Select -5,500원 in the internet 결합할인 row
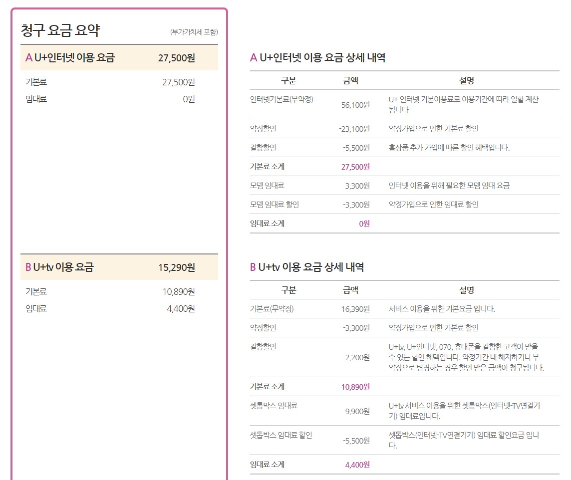 coord(356,148)
